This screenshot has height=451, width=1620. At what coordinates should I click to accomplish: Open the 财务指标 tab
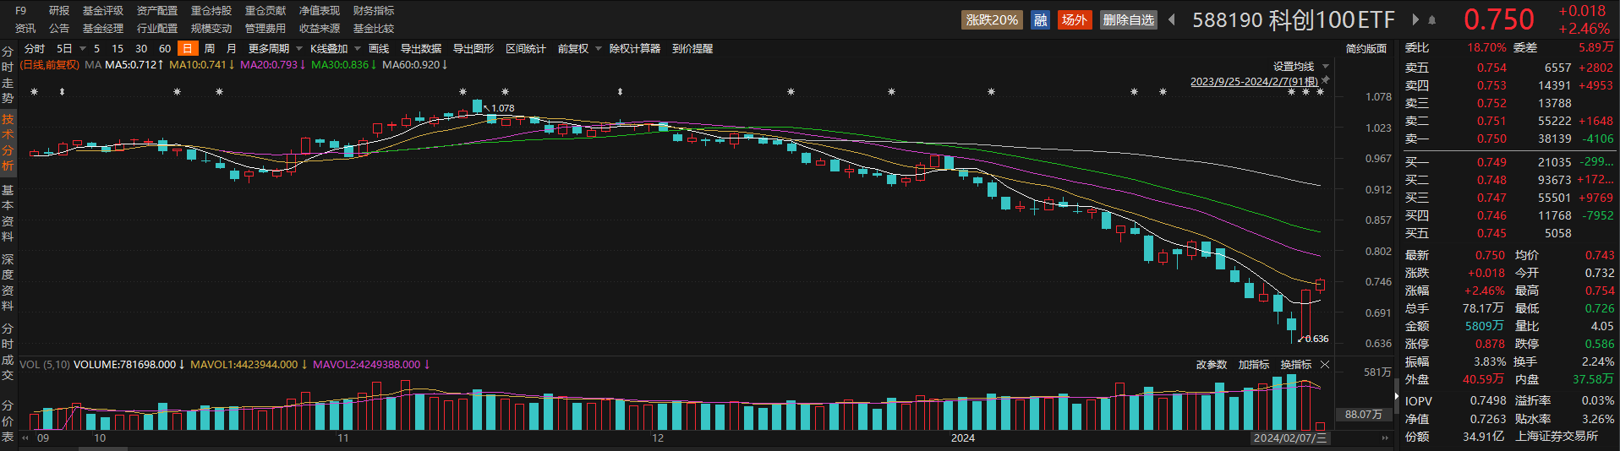pos(374,11)
